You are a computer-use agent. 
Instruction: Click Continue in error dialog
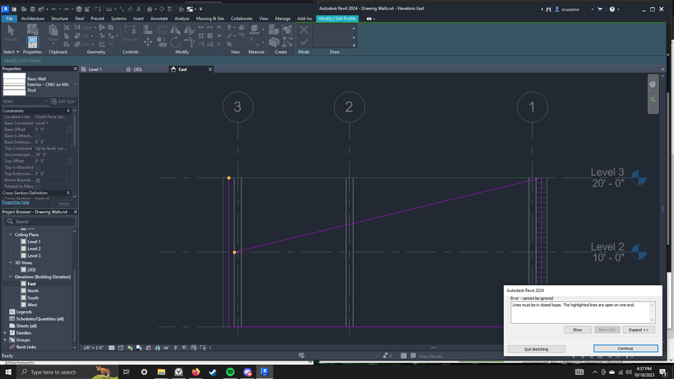625,349
